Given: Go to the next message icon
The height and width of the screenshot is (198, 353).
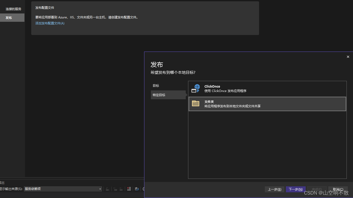Looking at the screenshot, I should 121,189.
